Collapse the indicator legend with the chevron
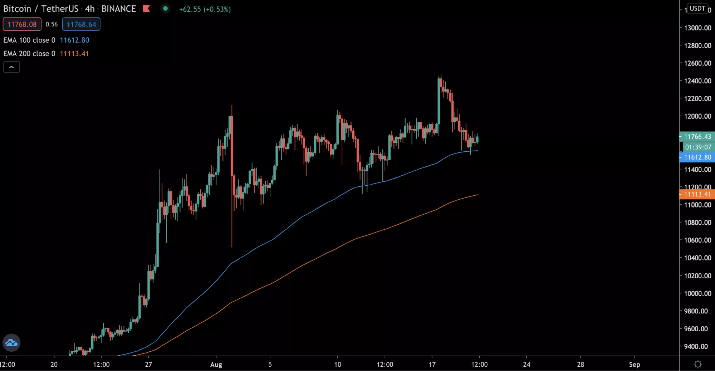The height and width of the screenshot is (371, 715). click(11, 67)
